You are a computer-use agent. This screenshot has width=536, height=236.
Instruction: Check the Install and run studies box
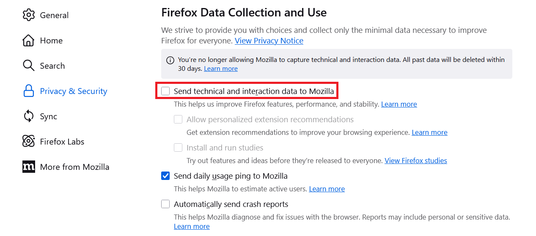[178, 147]
